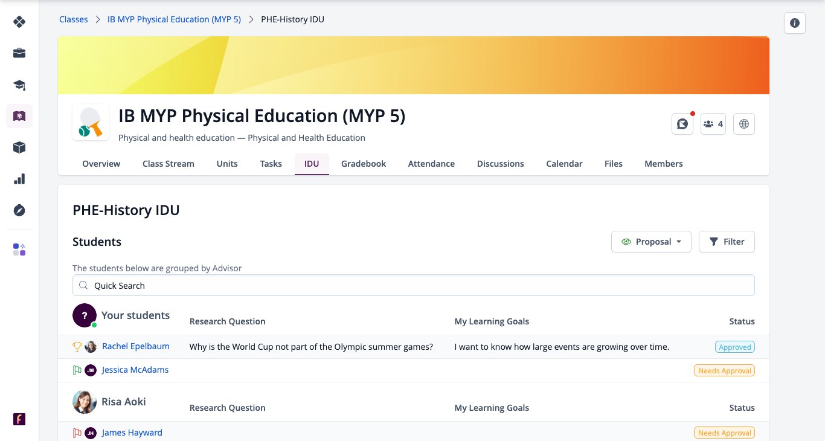Open Rachel Epelbaum's student link
This screenshot has height=441, width=825.
click(x=136, y=346)
